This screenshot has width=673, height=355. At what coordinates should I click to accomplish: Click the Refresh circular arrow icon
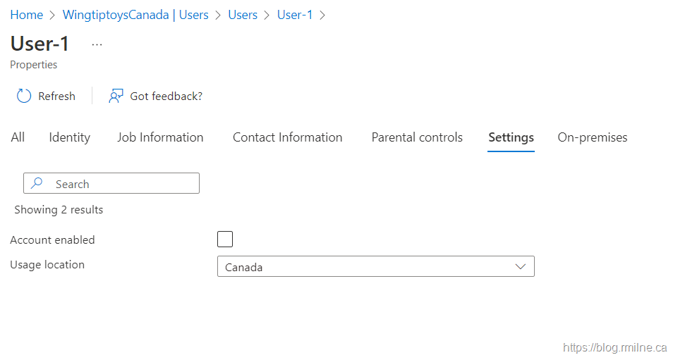24,96
